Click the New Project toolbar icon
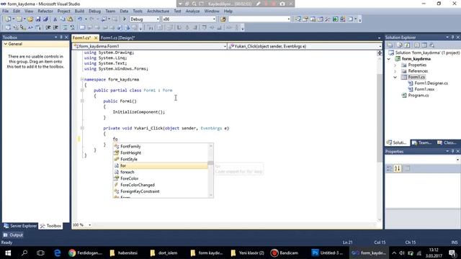This screenshot has width=461, height=259. coord(8,19)
